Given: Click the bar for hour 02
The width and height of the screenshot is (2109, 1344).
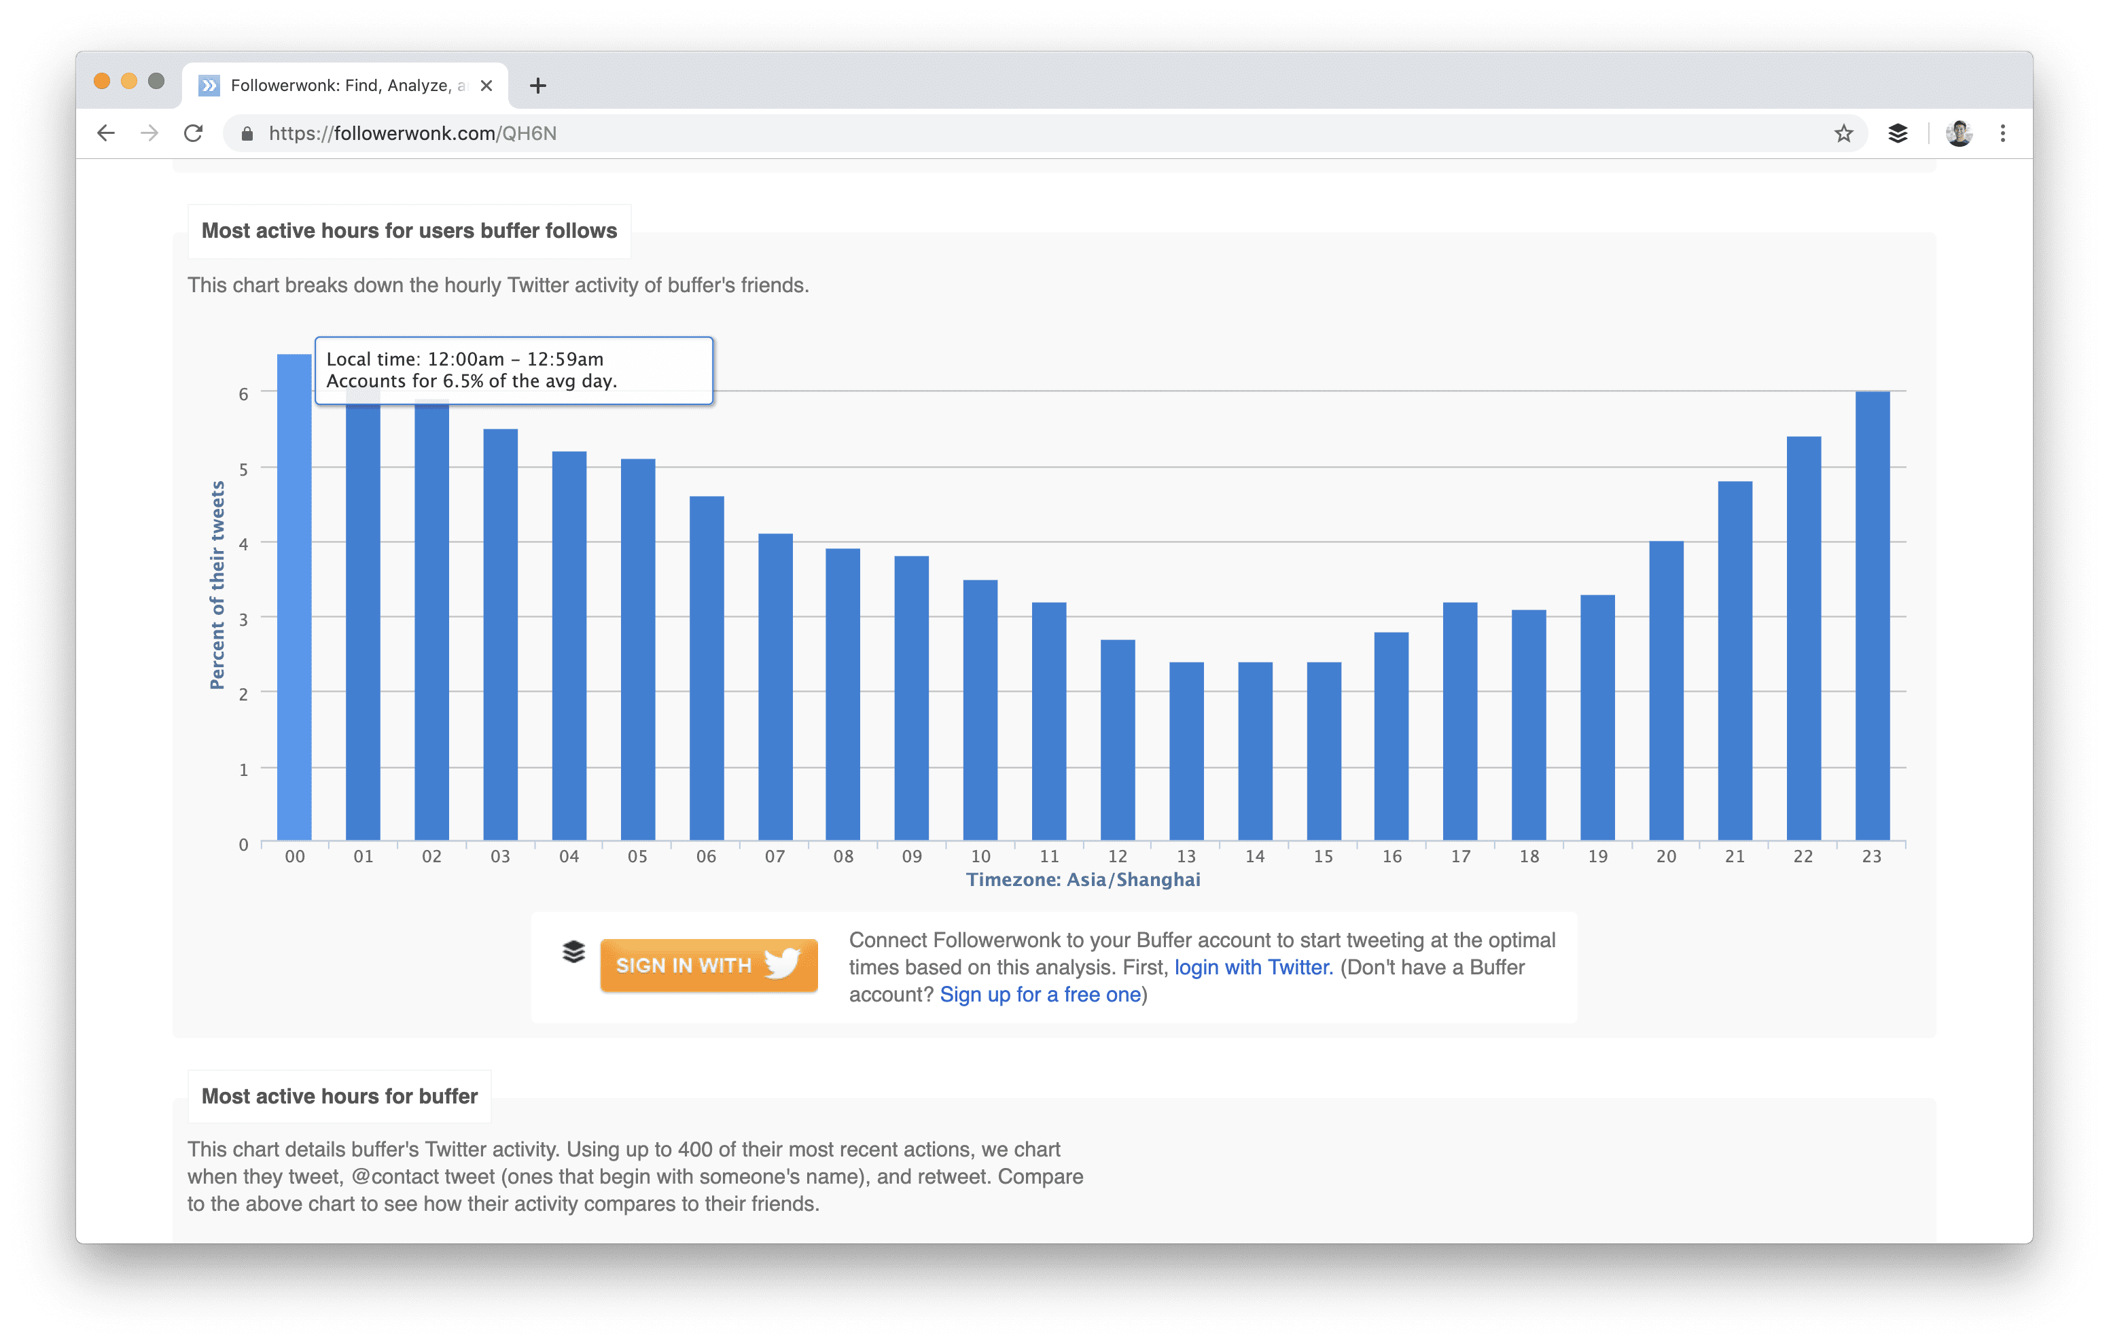Looking at the screenshot, I should [431, 620].
